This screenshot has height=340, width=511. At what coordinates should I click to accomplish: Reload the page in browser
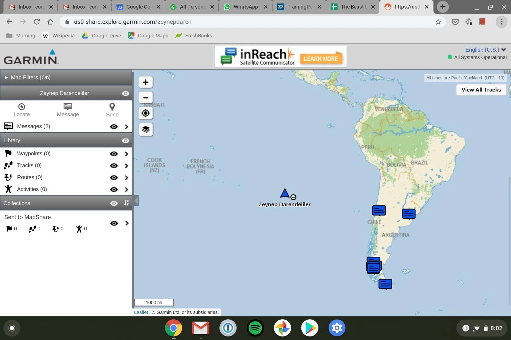(x=37, y=22)
